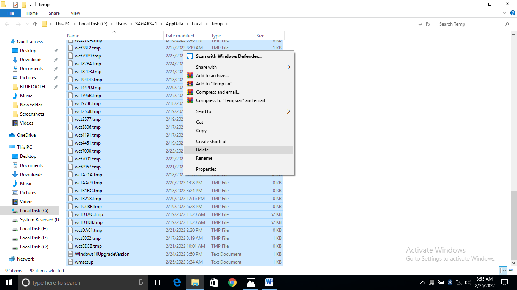This screenshot has width=517, height=290.
Task: Select Properties from context menu
Action: pos(206,169)
